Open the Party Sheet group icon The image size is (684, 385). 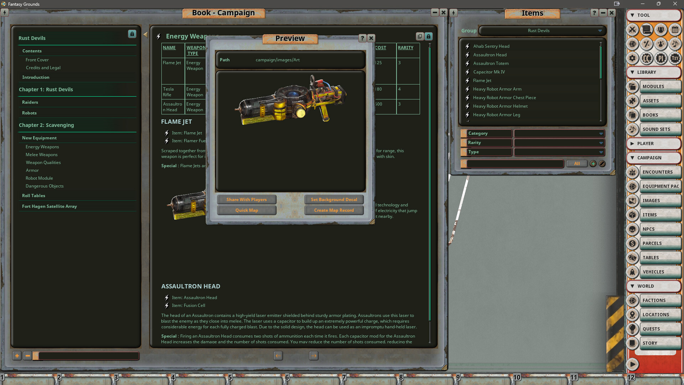pos(661,30)
